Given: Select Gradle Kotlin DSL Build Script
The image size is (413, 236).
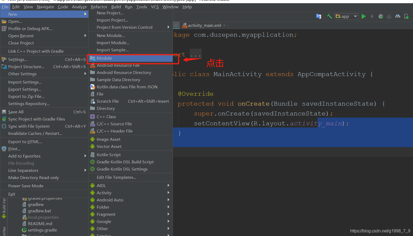Looking at the screenshot, I should pos(131,162).
